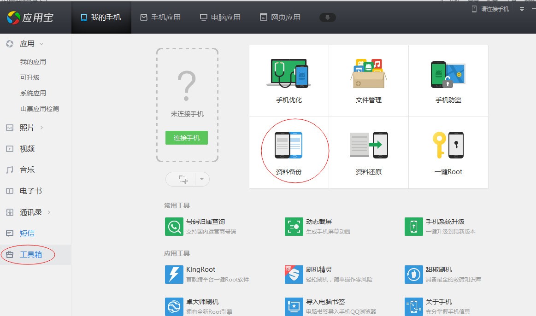Click the 拥有全新Root引擎 description

pyautogui.click(x=209, y=311)
